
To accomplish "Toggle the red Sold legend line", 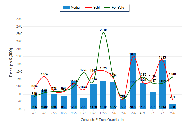I will pyautogui.click(x=89, y=7).
